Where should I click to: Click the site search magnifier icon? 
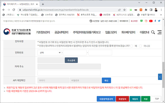tap(153, 32)
